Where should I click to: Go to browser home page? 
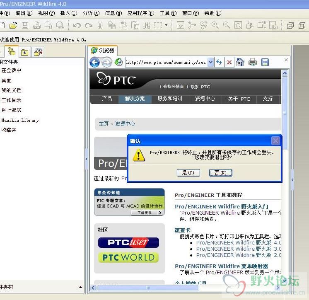coord(240,62)
